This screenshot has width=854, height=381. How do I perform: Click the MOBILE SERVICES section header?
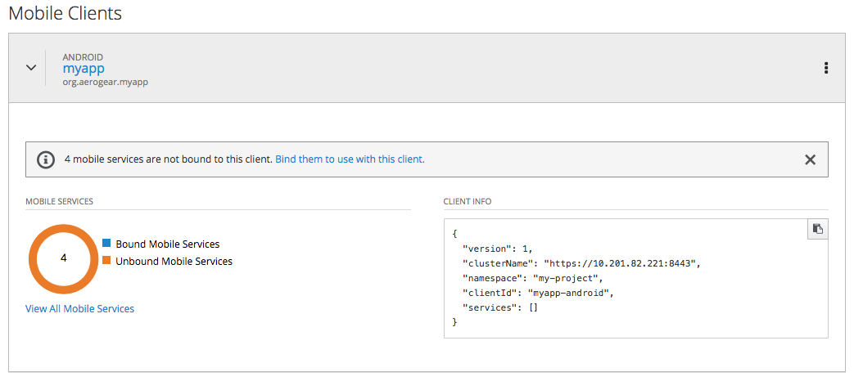tap(60, 201)
